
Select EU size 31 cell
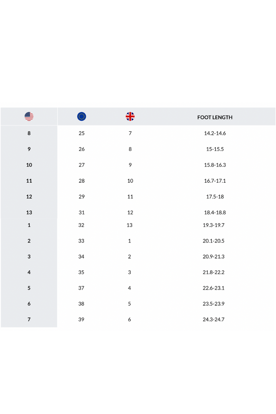pos(82,212)
